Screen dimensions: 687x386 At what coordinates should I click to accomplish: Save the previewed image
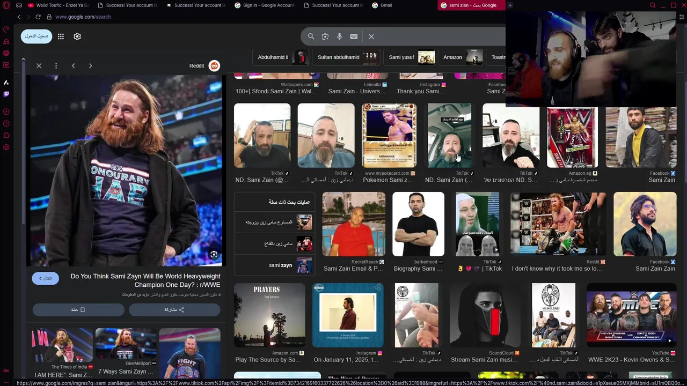tap(78, 310)
